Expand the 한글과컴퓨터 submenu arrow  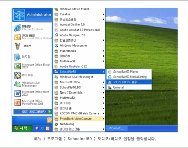click(103, 40)
